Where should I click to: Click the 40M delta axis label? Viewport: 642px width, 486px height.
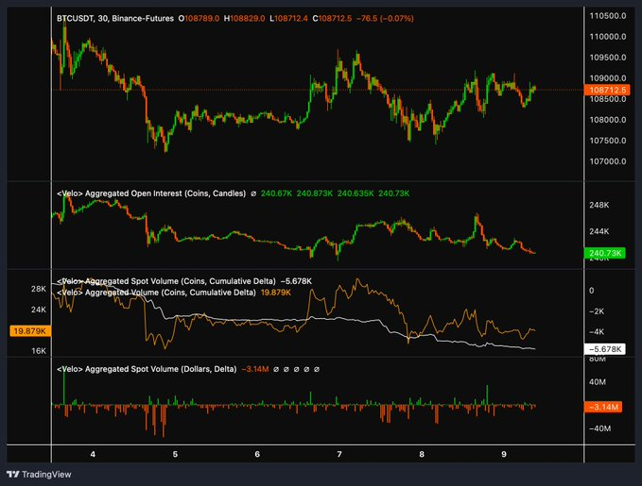coord(598,382)
